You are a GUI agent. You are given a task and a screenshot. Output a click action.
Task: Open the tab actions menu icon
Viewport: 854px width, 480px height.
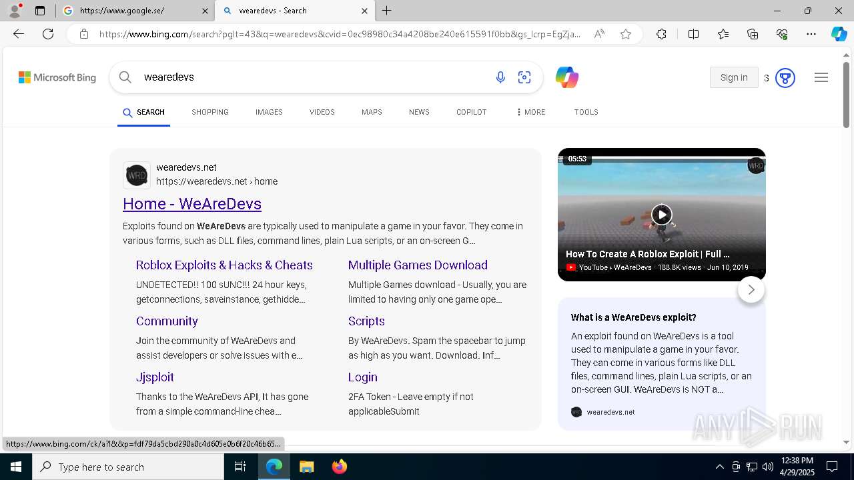(40, 11)
